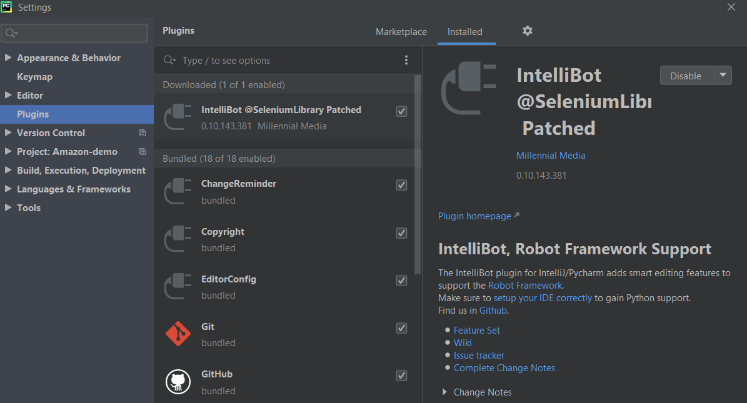Viewport: 747px width, 403px height.
Task: Focus the plugin search field
Action: pos(288,61)
